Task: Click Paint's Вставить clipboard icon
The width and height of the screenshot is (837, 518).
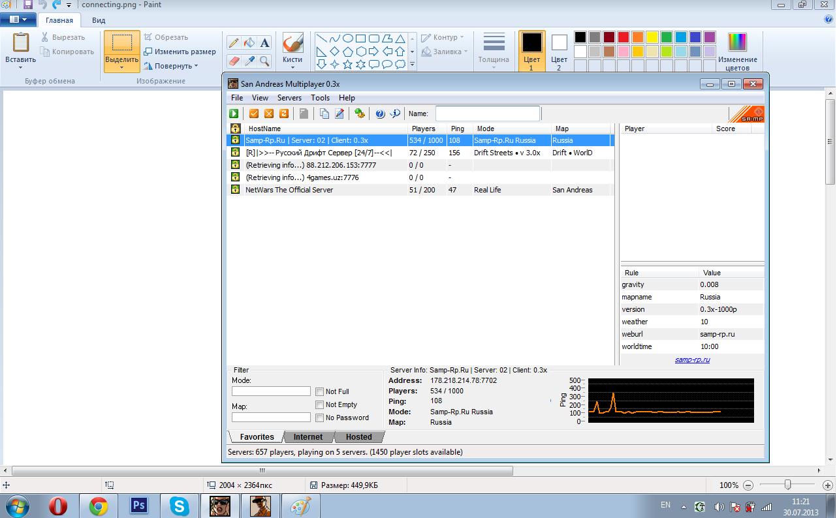Action: tap(21, 43)
